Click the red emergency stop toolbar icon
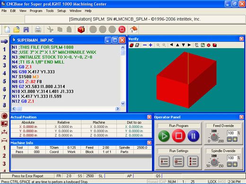246x184 pixels. click(x=122, y=29)
